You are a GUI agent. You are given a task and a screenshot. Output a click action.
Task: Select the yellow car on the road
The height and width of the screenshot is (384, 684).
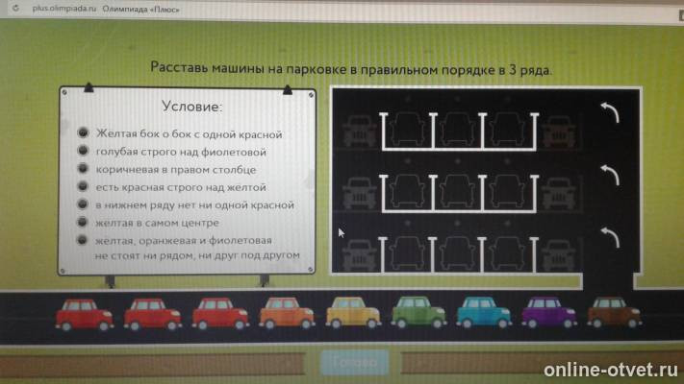(x=353, y=313)
